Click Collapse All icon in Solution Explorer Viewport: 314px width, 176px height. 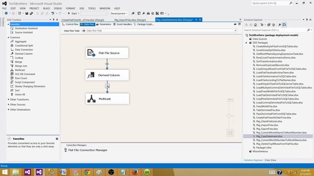(x=269, y=25)
